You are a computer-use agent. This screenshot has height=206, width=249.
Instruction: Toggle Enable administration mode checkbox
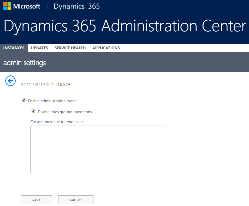(x=24, y=100)
